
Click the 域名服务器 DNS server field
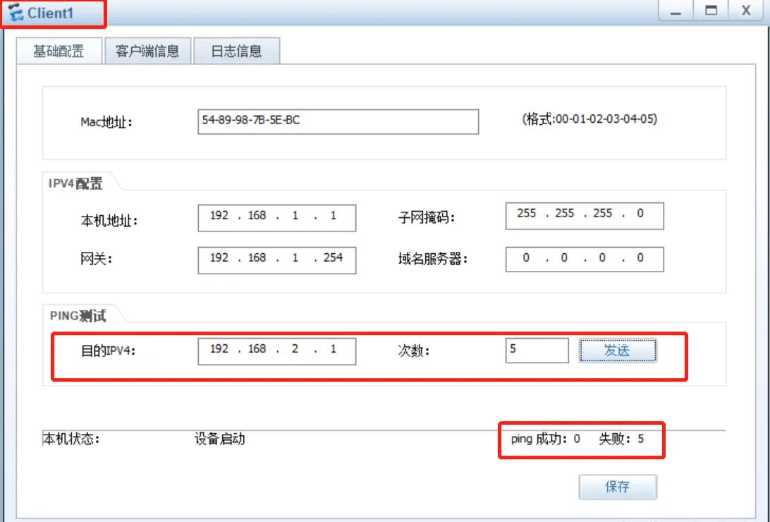click(x=584, y=259)
